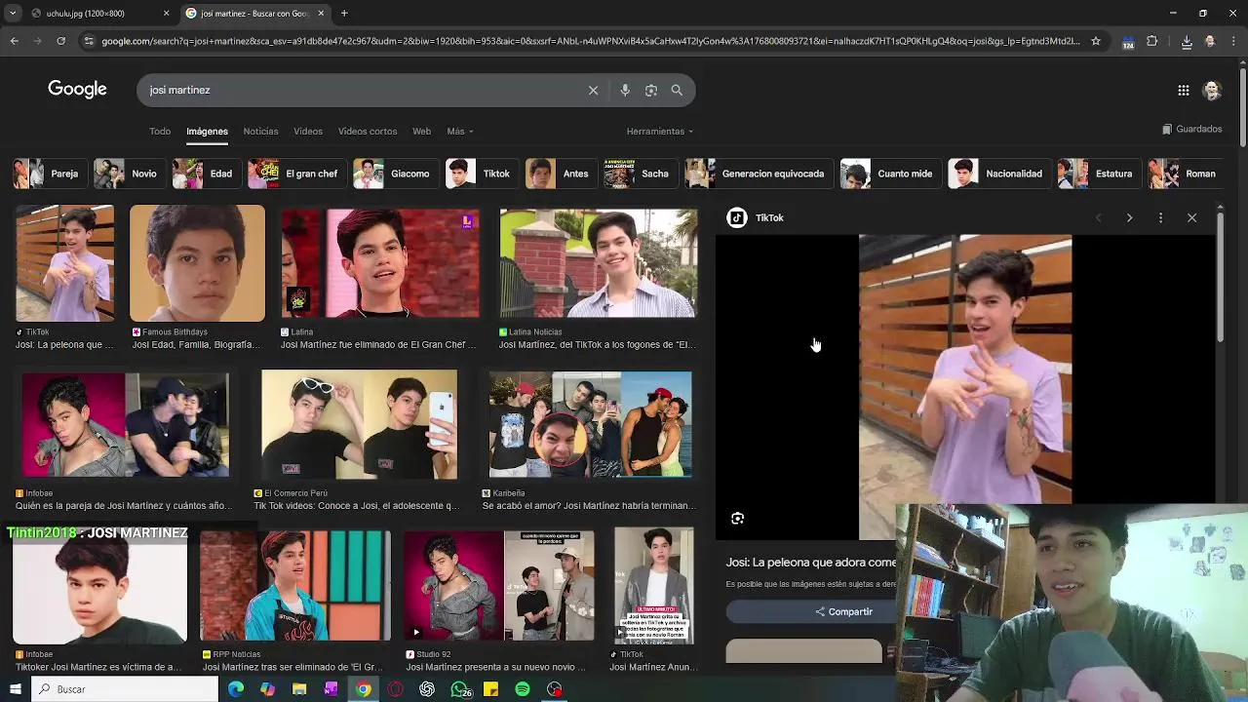Open preview panel more-options menu

pos(1160,217)
